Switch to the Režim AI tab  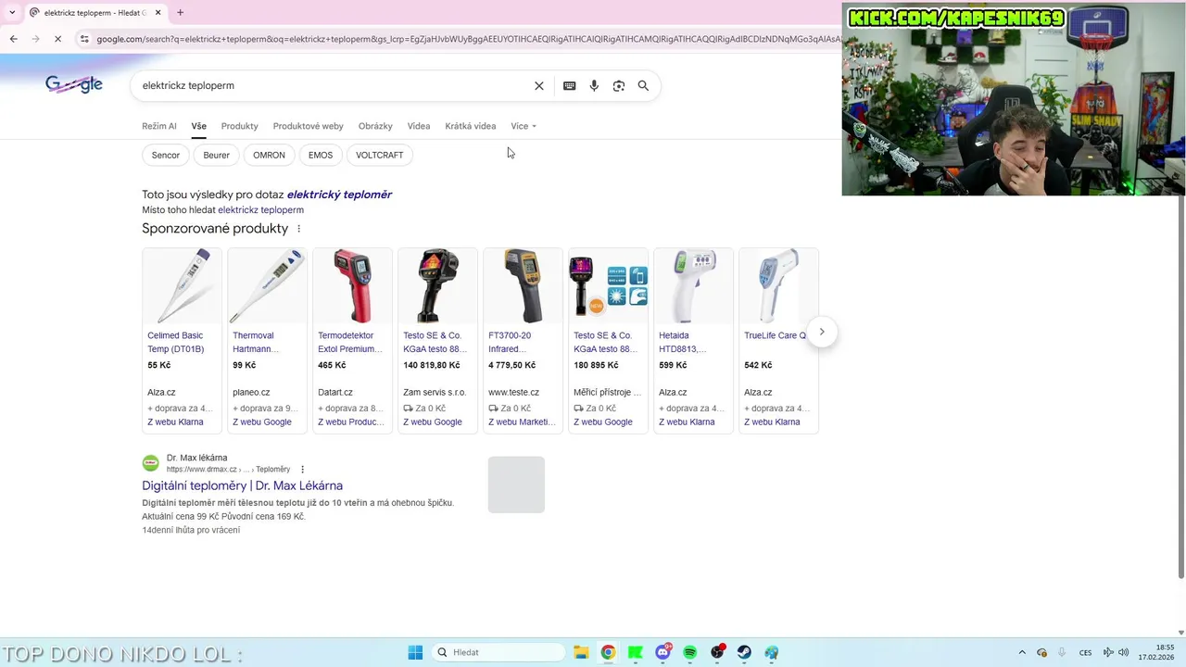(159, 126)
